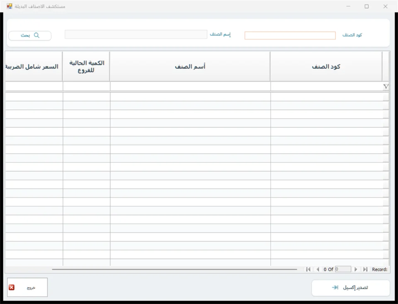The height and width of the screenshot is (304, 398).
Task: Click the search button labeled بحث
Action: [x=30, y=35]
